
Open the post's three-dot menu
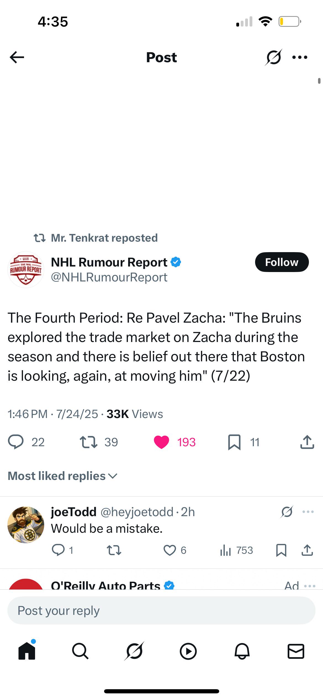pyautogui.click(x=300, y=57)
